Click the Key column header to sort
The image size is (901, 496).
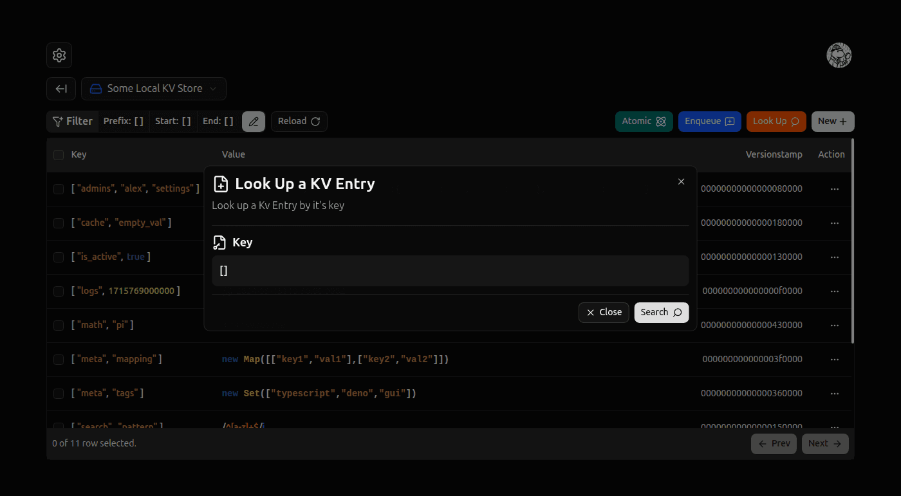[79, 154]
